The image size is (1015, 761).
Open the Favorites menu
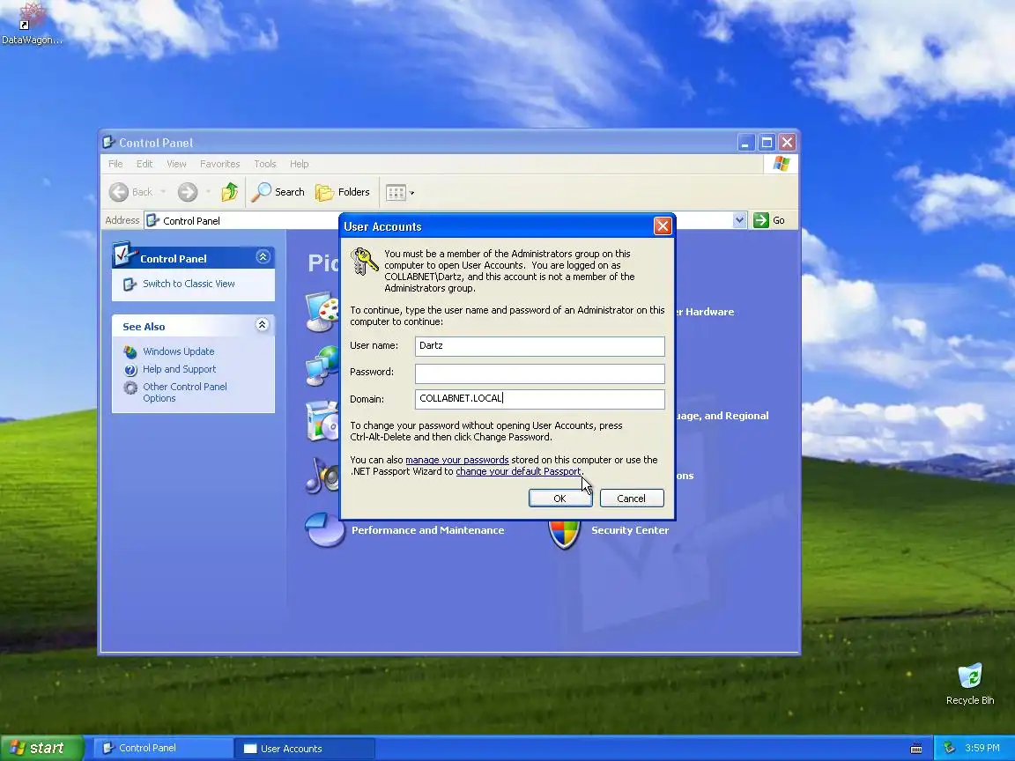tap(219, 164)
